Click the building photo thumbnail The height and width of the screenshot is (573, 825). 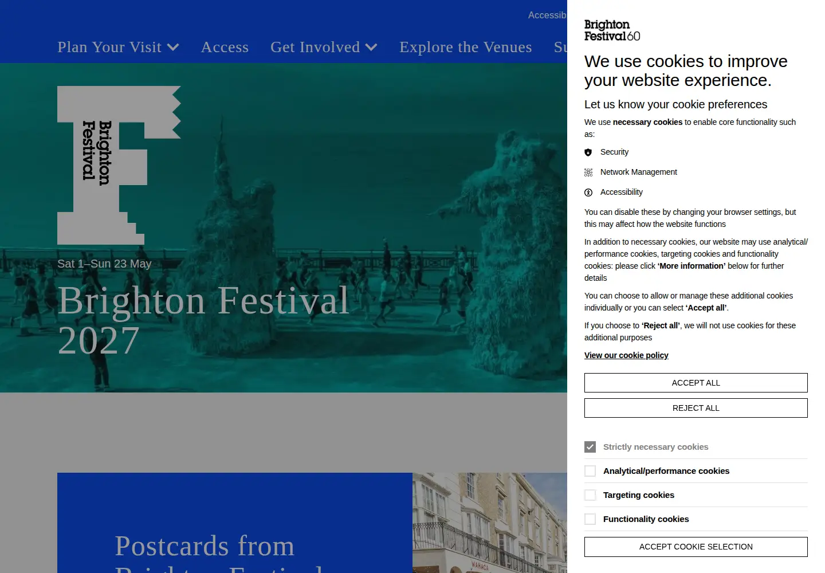click(490, 523)
